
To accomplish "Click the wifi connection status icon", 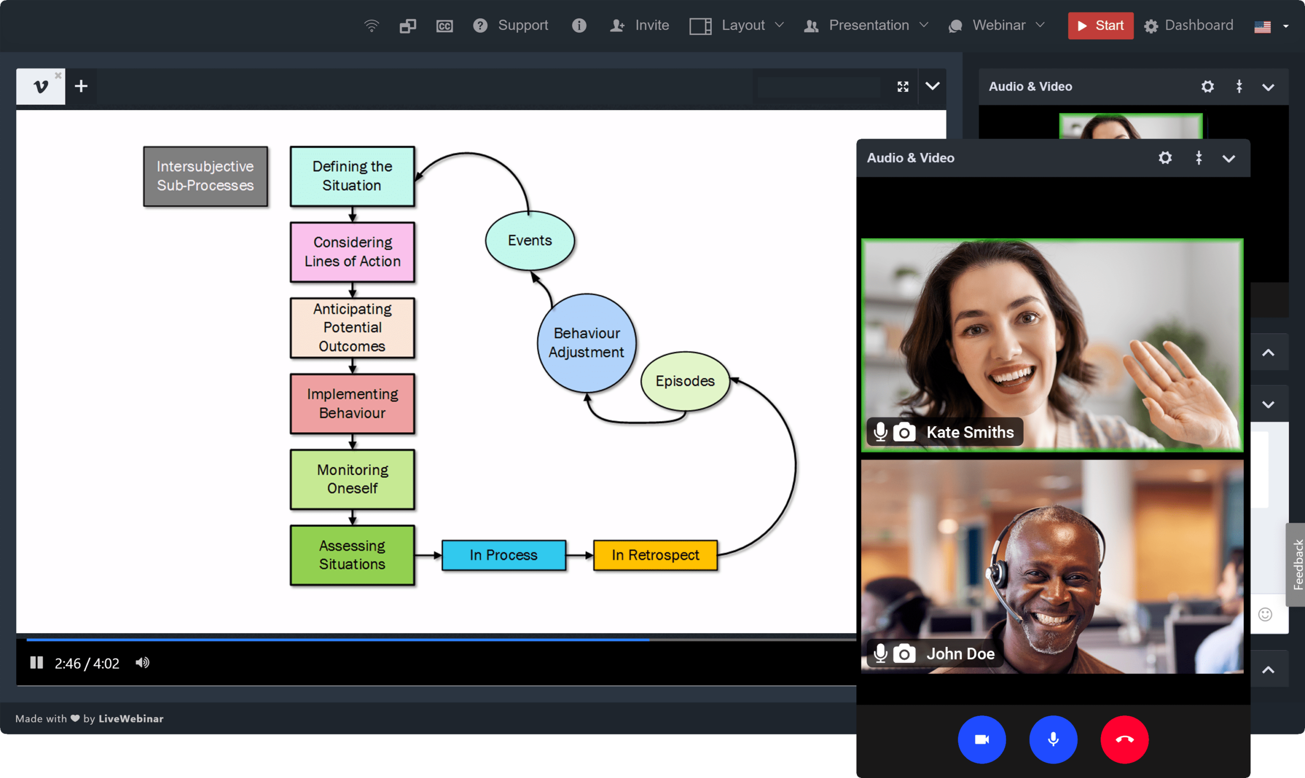I will [x=371, y=25].
